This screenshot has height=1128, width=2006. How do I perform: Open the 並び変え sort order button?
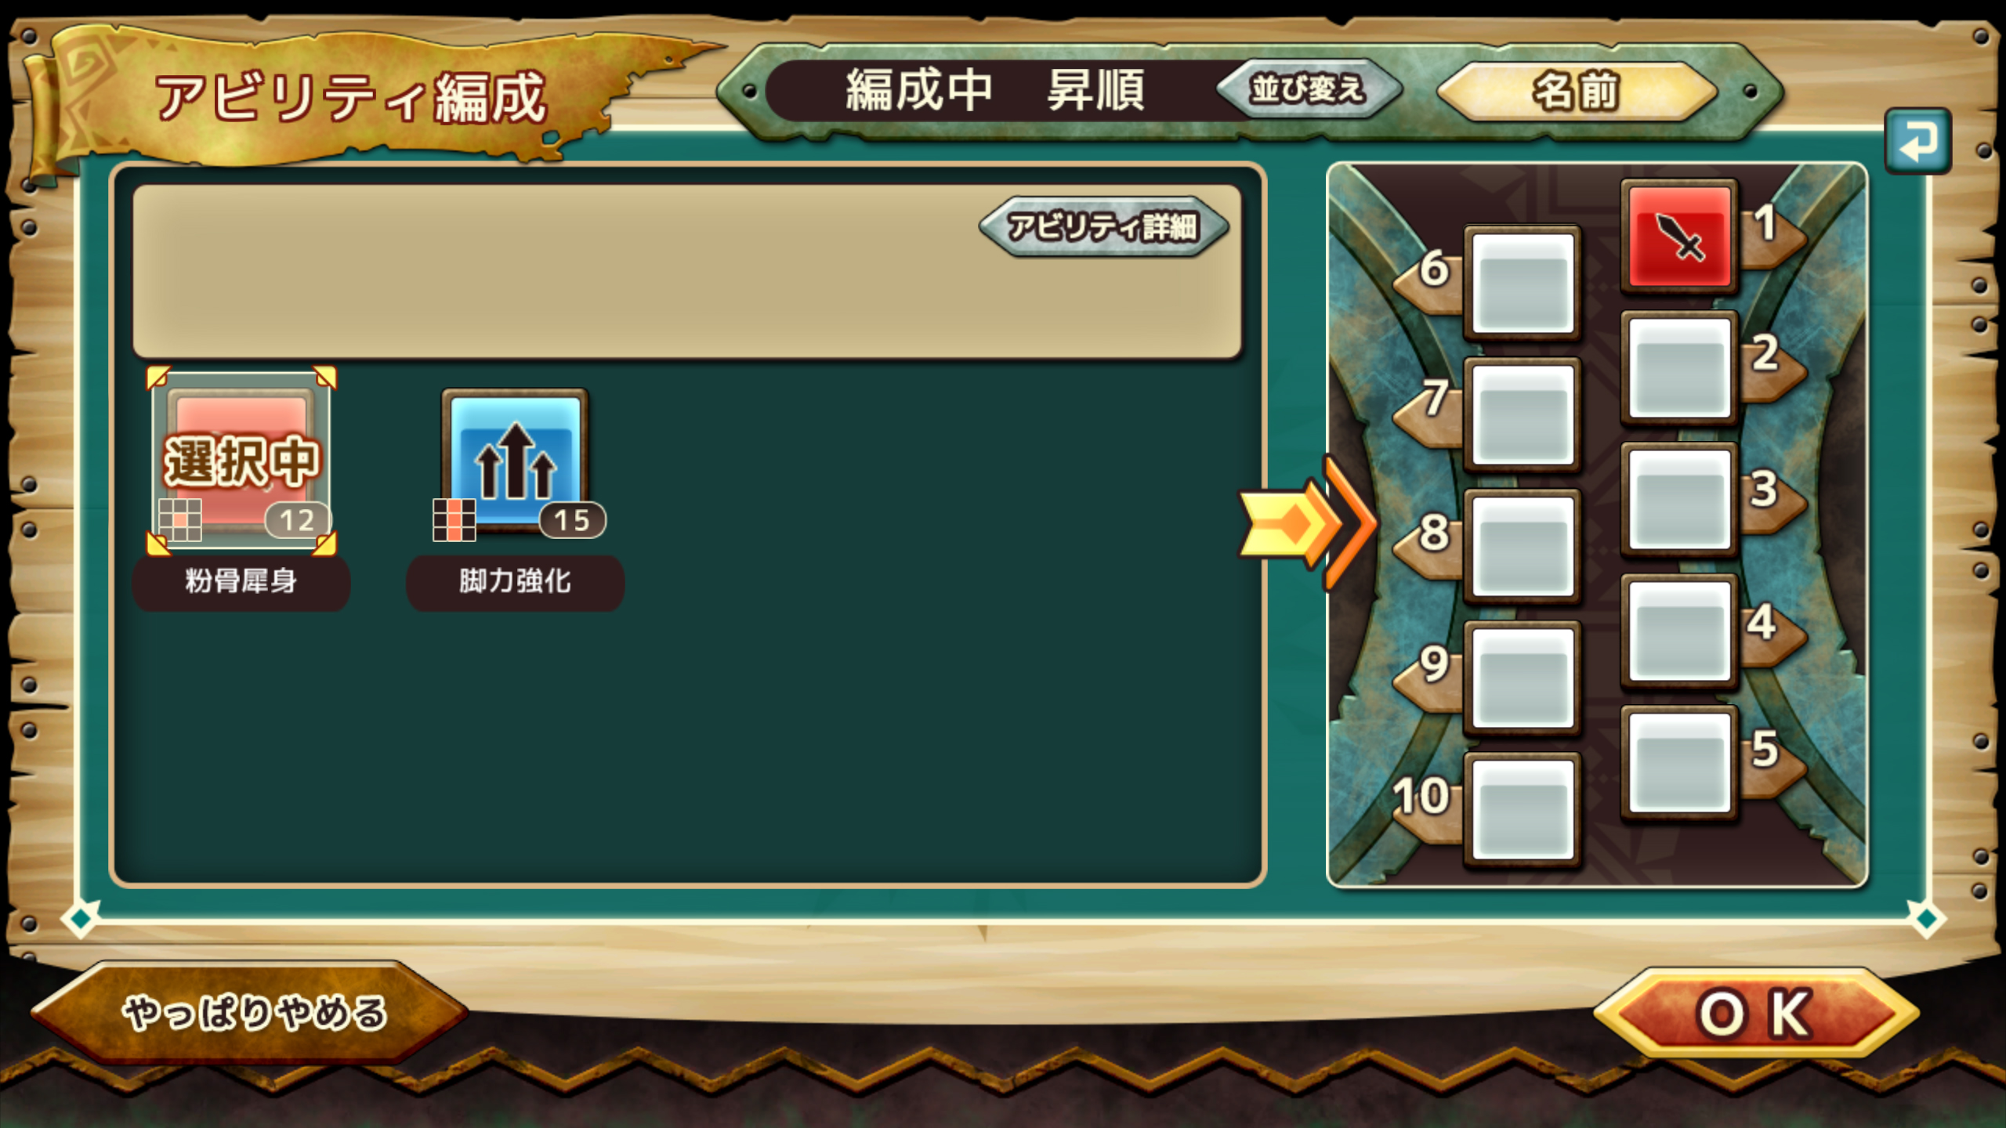pyautogui.click(x=1308, y=89)
